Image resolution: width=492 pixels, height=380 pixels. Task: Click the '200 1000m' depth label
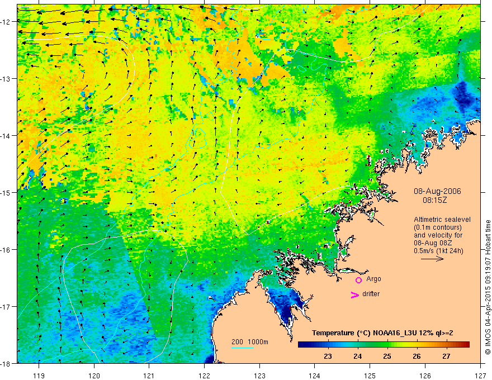[250, 342]
